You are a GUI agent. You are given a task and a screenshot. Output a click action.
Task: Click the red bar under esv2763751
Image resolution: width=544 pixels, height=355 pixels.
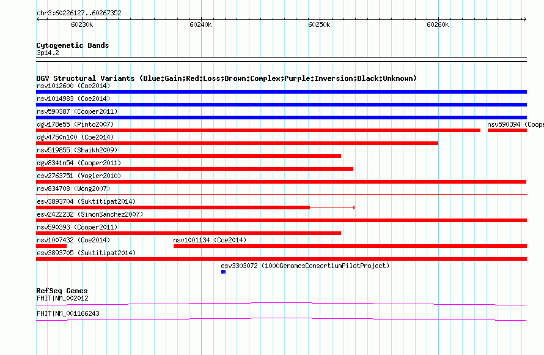[281, 182]
